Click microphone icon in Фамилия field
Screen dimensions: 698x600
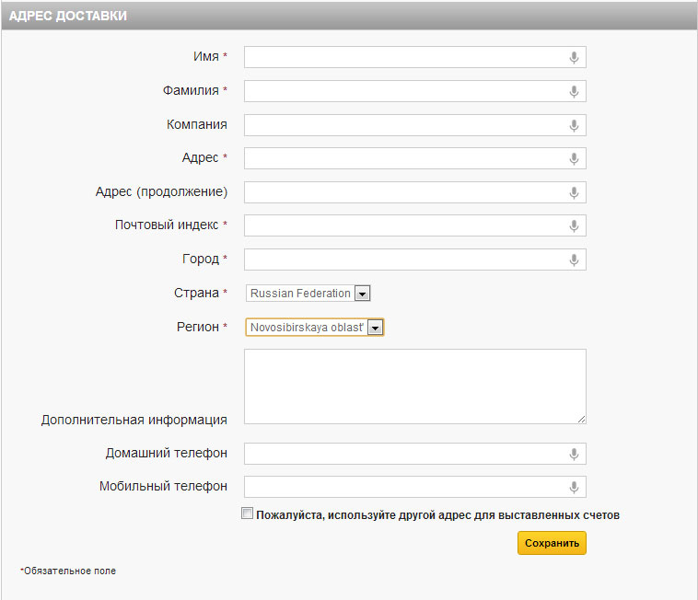tap(574, 91)
